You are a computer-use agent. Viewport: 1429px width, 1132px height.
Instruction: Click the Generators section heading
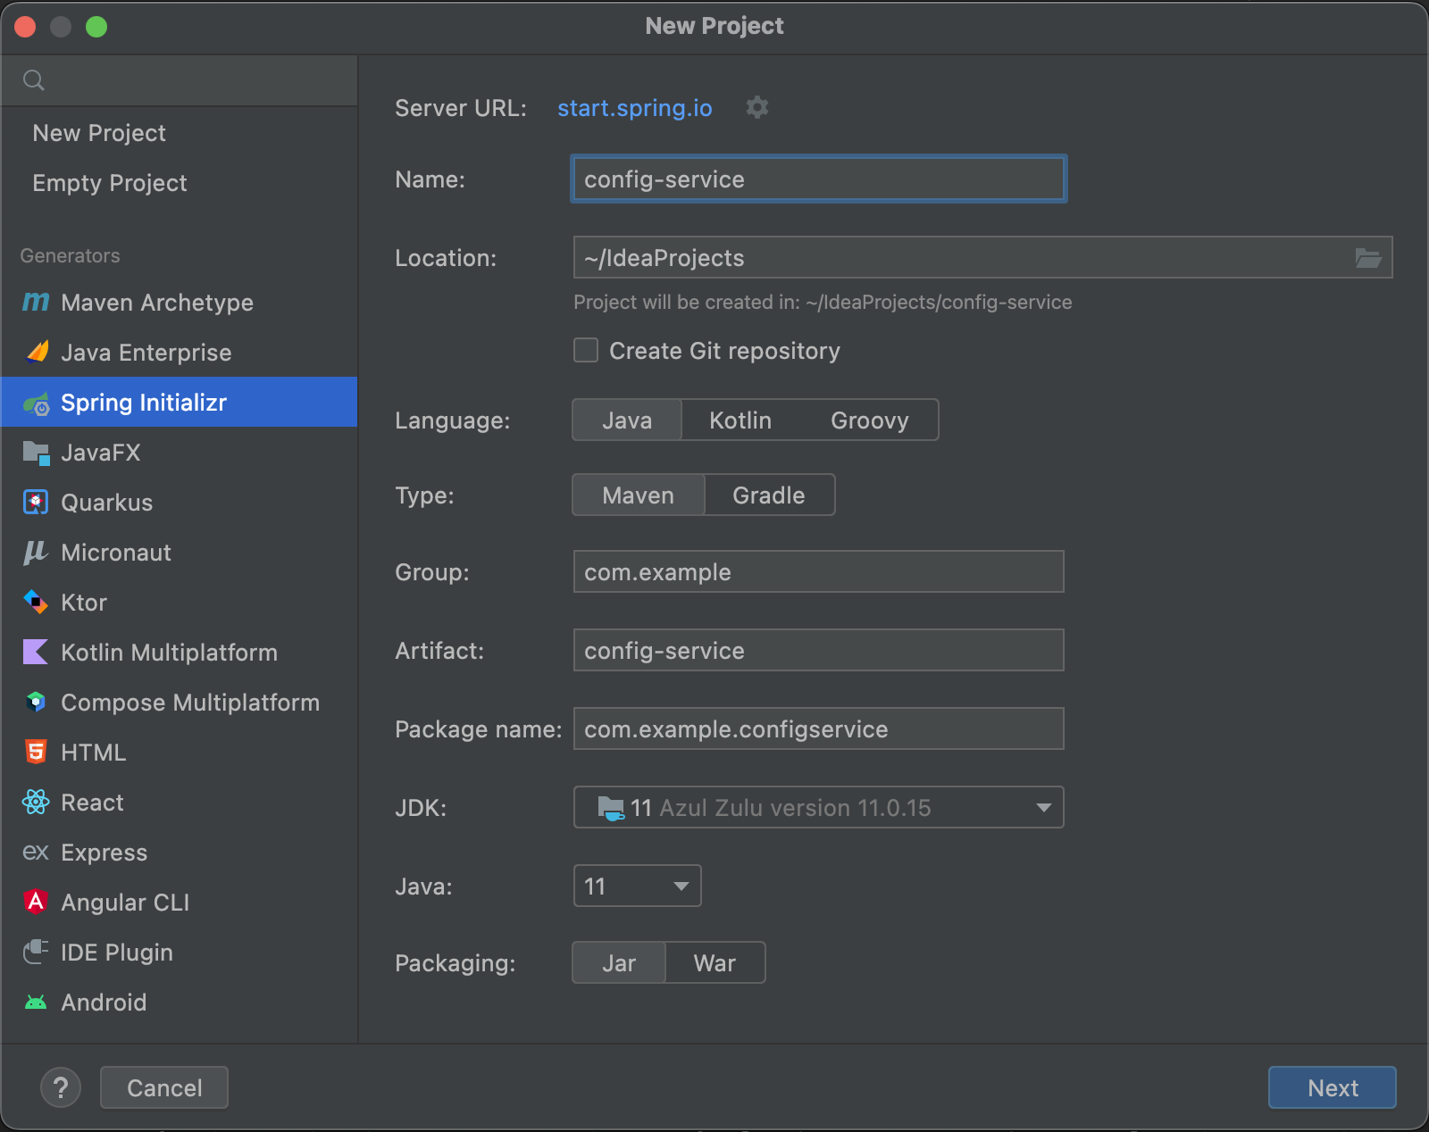pyautogui.click(x=70, y=256)
